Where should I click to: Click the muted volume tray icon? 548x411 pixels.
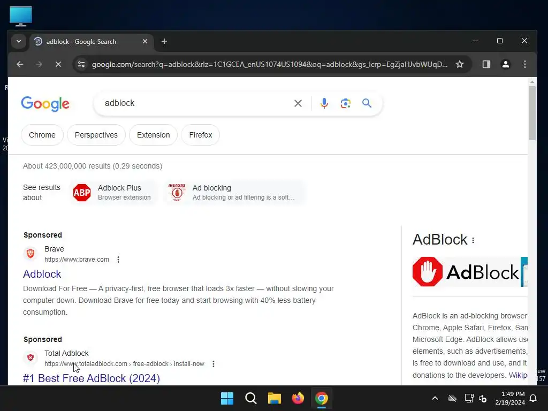point(483,398)
